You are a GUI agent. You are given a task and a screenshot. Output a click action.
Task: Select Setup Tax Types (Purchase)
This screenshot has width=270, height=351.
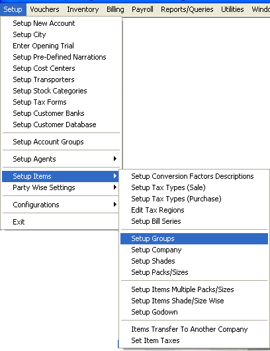[x=194, y=199]
